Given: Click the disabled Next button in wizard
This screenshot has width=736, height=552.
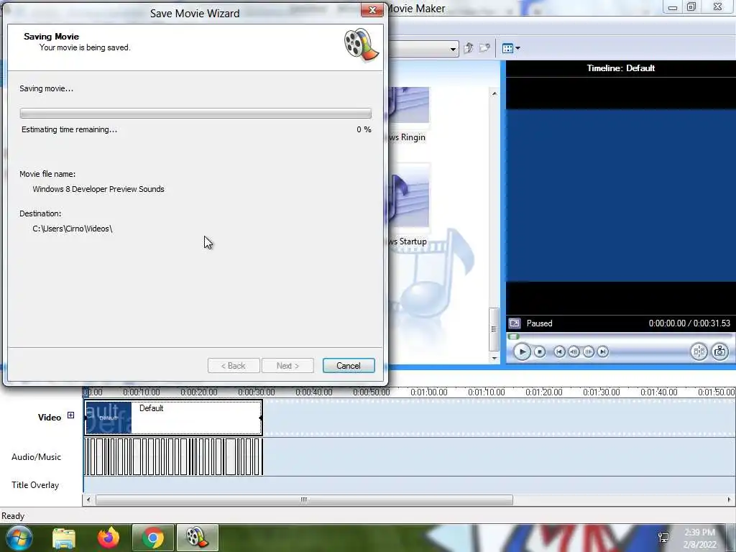Looking at the screenshot, I should pos(287,366).
